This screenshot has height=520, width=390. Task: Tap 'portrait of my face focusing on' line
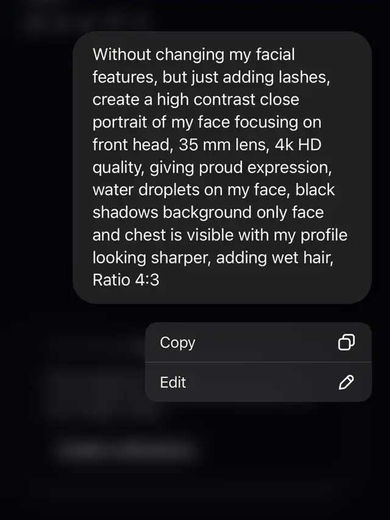pos(207,122)
